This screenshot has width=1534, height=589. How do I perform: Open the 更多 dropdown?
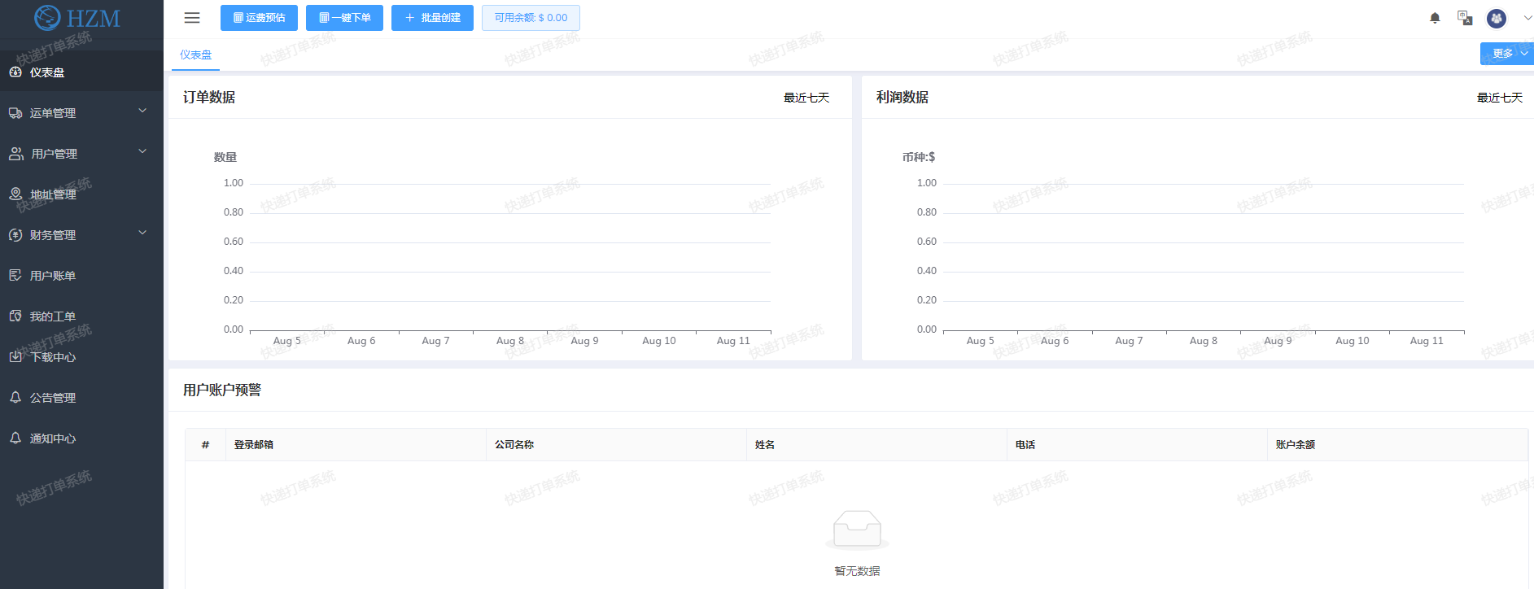coord(1507,54)
